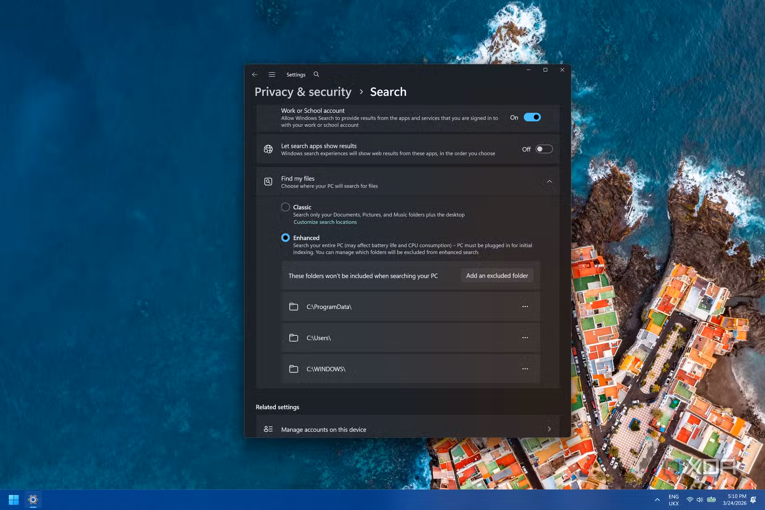Click the Find my files heading text
This screenshot has width=765, height=510.
298,178
